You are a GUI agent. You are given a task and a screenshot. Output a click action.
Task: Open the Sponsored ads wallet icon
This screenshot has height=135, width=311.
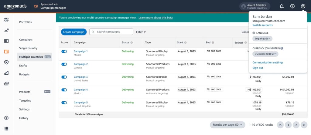(x=36, y=6)
